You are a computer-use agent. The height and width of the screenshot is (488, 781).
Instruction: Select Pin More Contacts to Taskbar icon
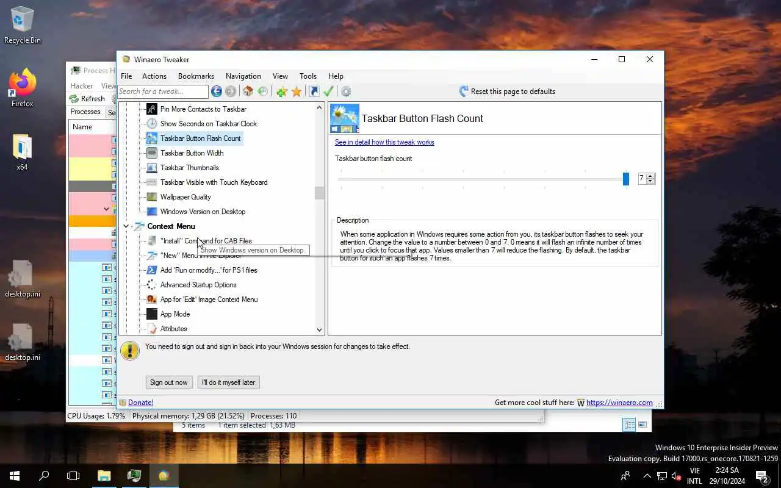click(x=151, y=109)
